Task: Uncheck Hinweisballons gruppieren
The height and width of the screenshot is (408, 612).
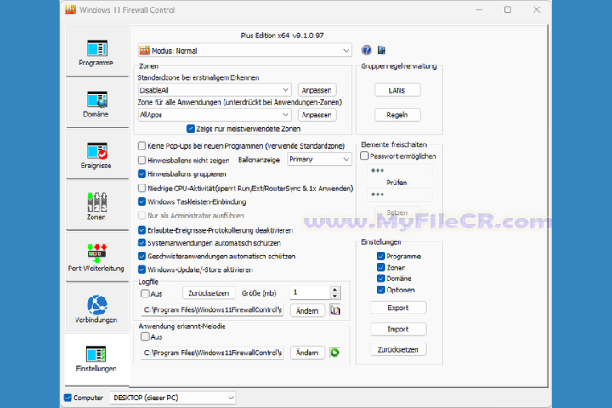Action: (x=142, y=173)
